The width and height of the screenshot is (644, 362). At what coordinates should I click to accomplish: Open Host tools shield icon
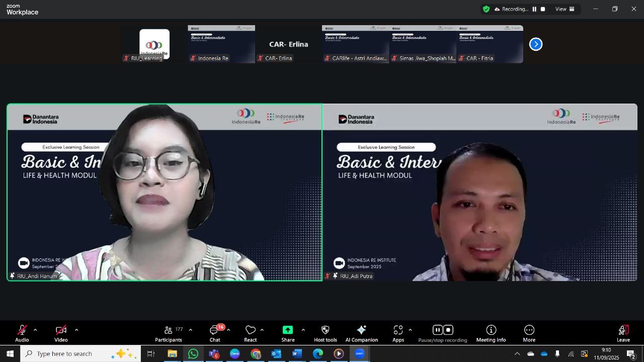click(325, 330)
